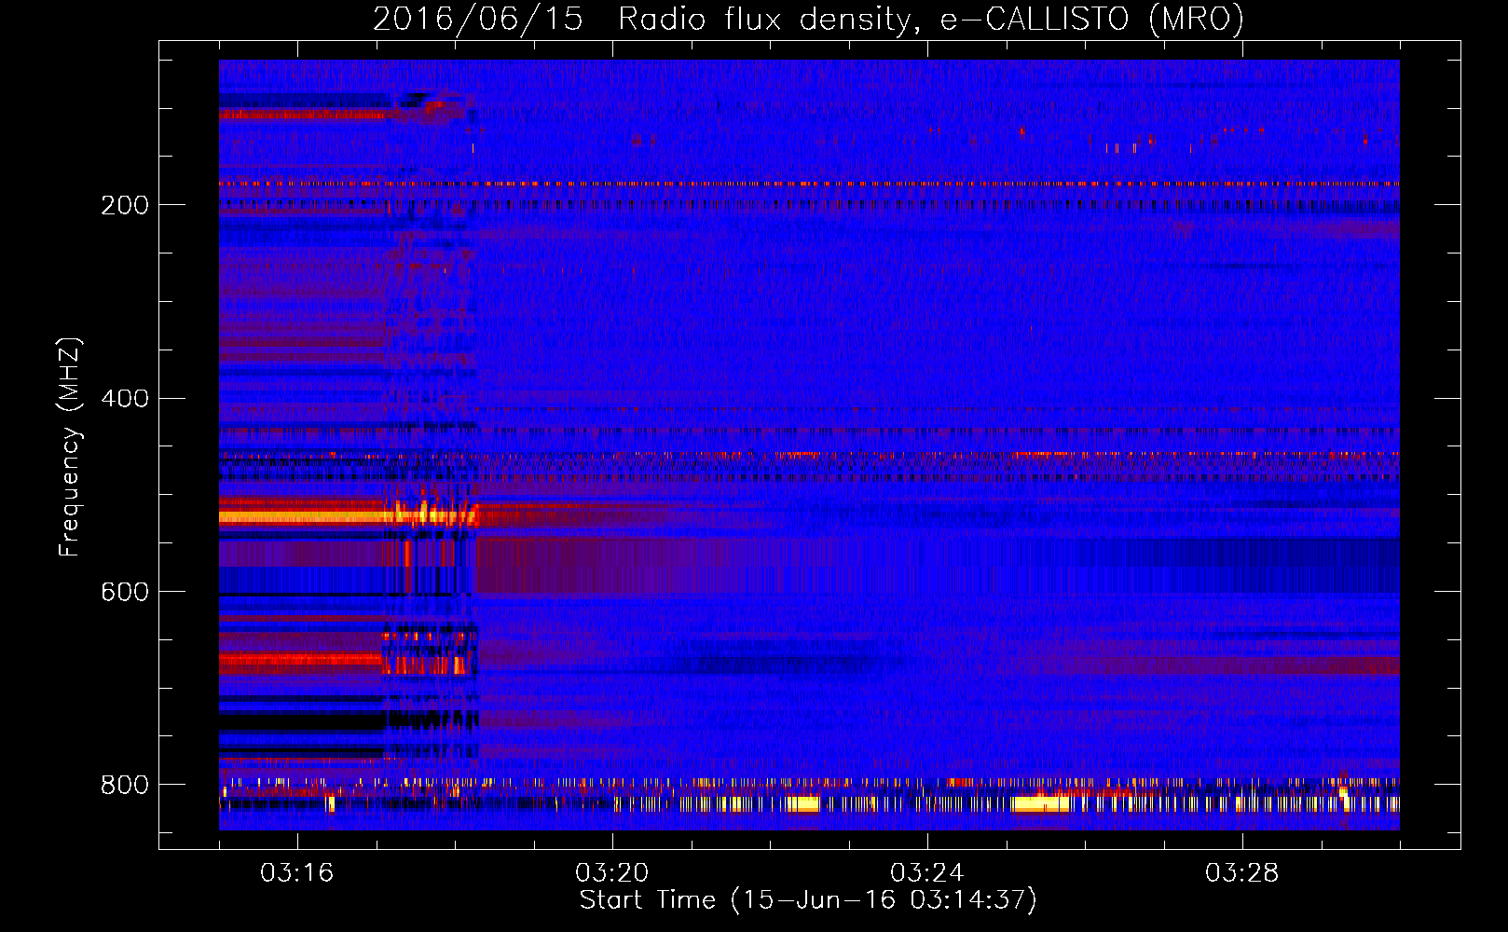Click the 'Frequency (MHZ)' axis label
The image size is (1508, 932).
pyautogui.click(x=69, y=447)
